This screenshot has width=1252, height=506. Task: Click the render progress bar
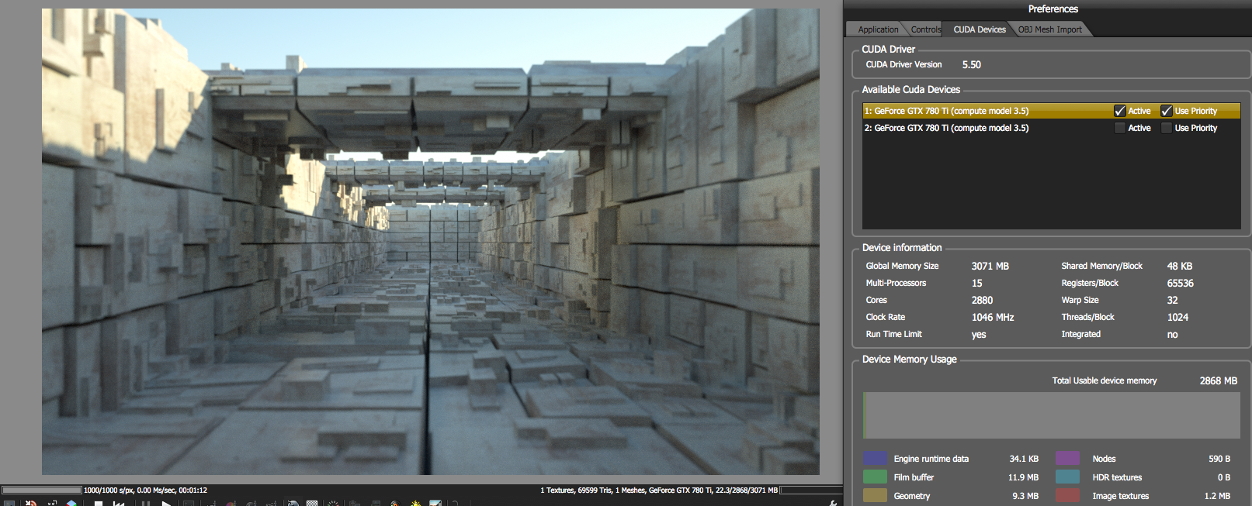pos(42,490)
